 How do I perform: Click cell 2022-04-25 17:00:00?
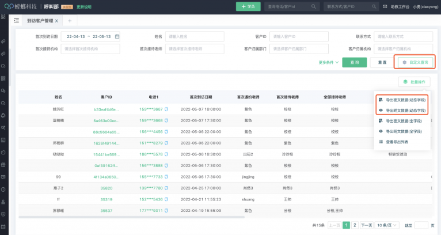click(x=201, y=188)
